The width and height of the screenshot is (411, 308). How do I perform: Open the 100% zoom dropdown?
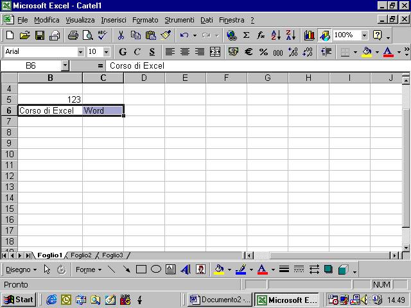364,35
